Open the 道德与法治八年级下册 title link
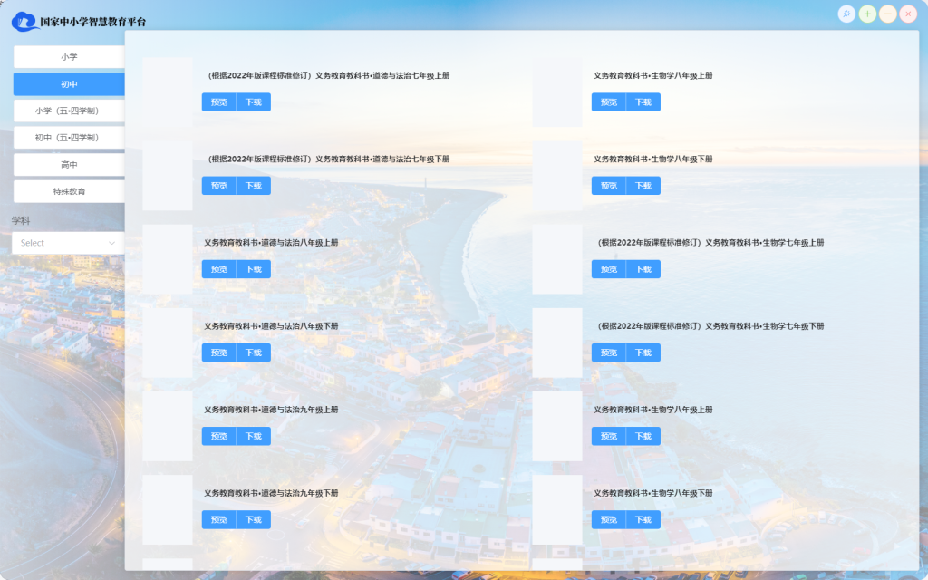Viewport: 928px width, 580px height. point(271,326)
